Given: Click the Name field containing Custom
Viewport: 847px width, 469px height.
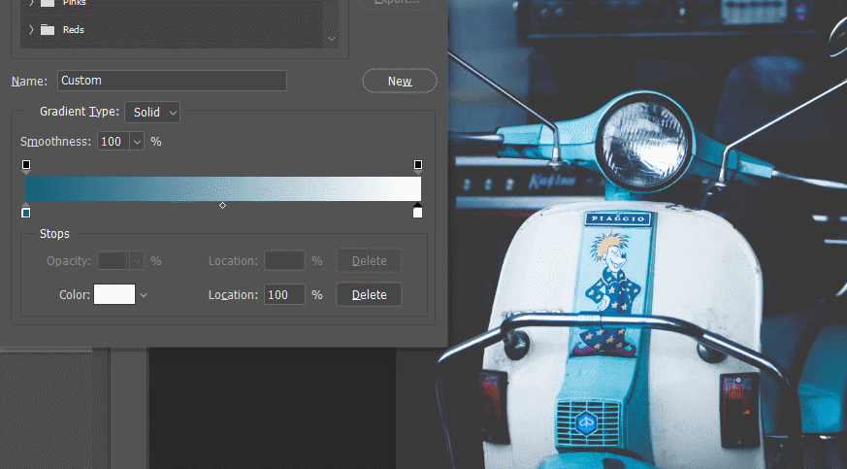Looking at the screenshot, I should (172, 81).
